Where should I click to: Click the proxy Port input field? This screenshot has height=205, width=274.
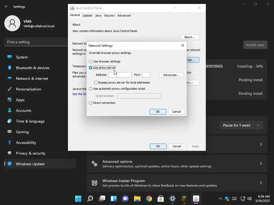[146, 75]
